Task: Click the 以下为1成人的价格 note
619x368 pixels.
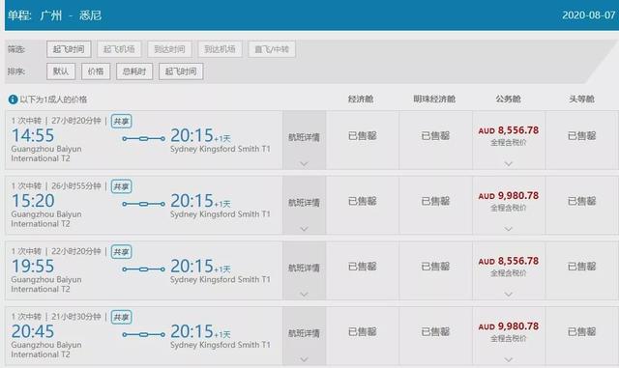Action: point(53,99)
